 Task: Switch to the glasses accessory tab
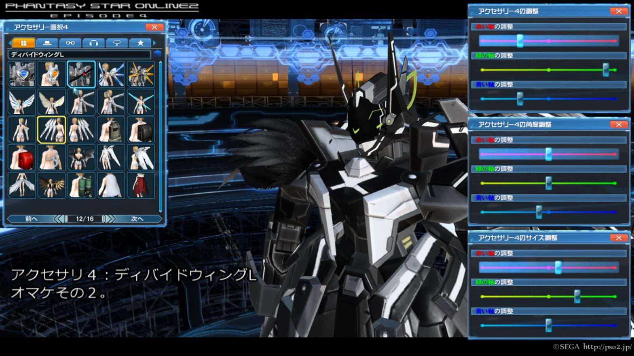pyautogui.click(x=70, y=43)
